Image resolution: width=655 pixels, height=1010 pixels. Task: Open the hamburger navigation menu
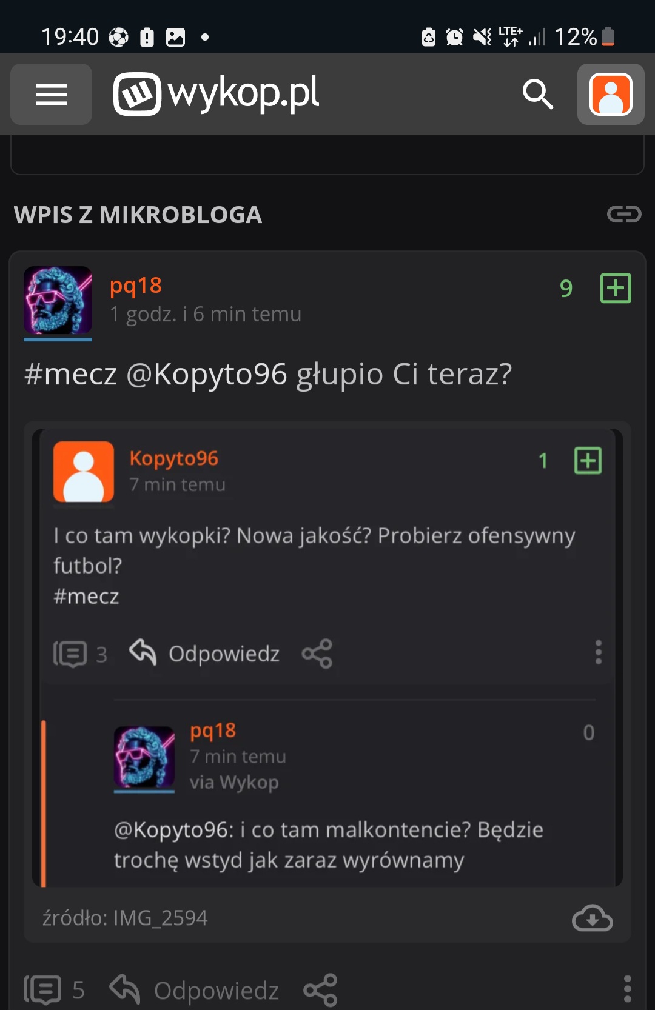51,95
